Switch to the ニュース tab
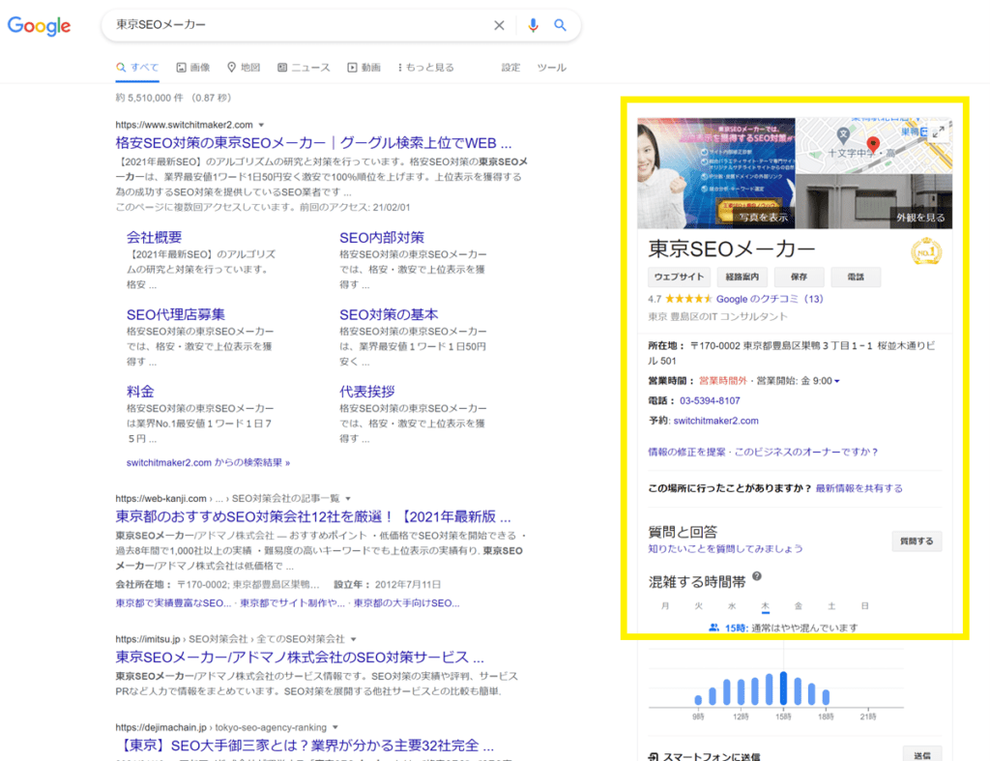This screenshot has width=990, height=761. point(304,68)
